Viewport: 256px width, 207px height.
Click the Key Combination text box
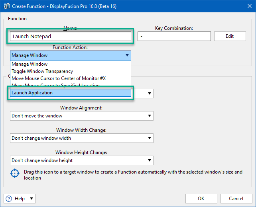pos(174,36)
